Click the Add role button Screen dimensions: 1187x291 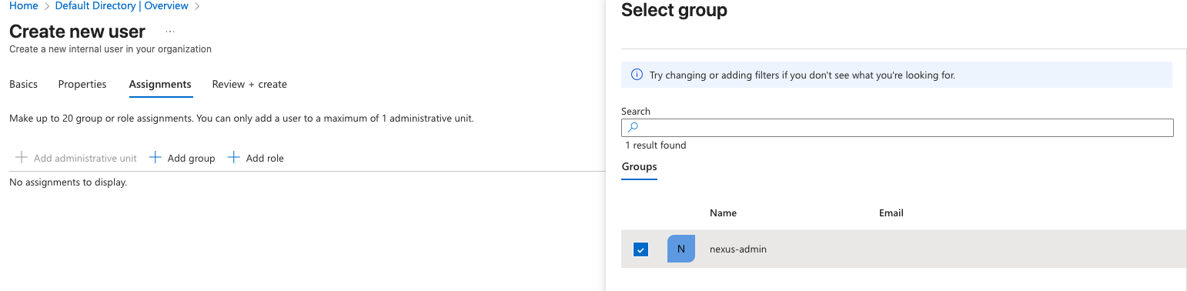click(x=256, y=158)
